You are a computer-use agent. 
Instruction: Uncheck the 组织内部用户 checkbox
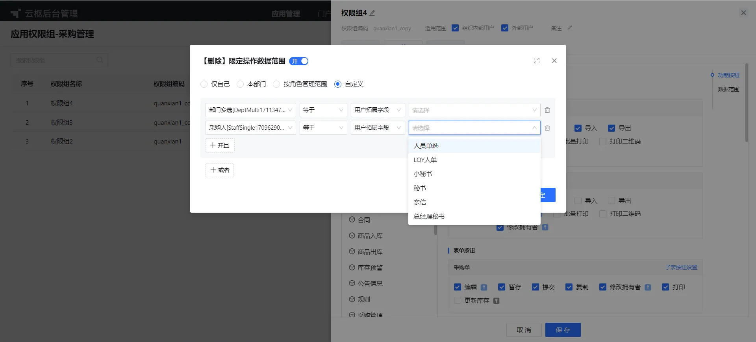pos(455,28)
